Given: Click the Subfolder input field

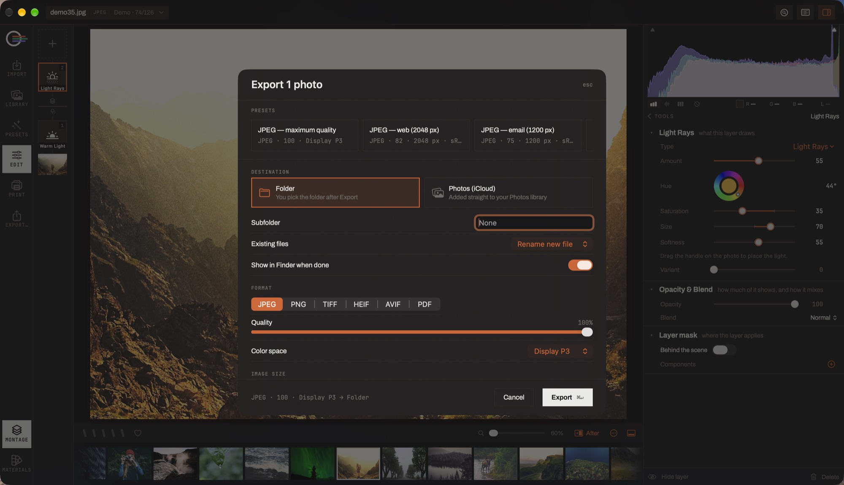Looking at the screenshot, I should (534, 223).
